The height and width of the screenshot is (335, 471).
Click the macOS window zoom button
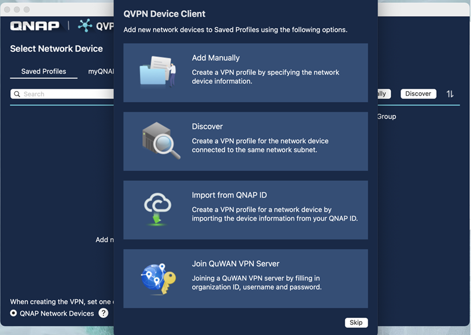pos(27,10)
